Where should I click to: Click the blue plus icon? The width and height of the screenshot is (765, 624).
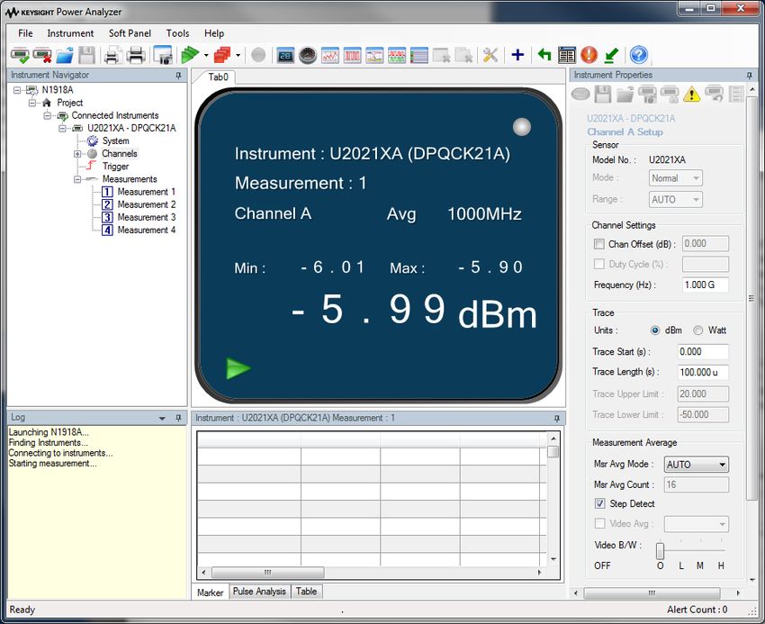click(517, 55)
